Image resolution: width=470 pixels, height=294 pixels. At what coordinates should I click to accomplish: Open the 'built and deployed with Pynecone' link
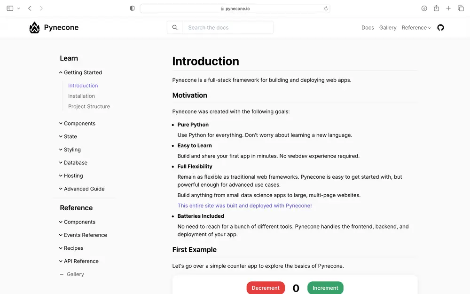point(245,205)
